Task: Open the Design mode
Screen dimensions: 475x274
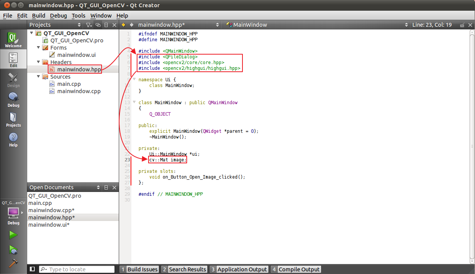Action: coord(13,79)
